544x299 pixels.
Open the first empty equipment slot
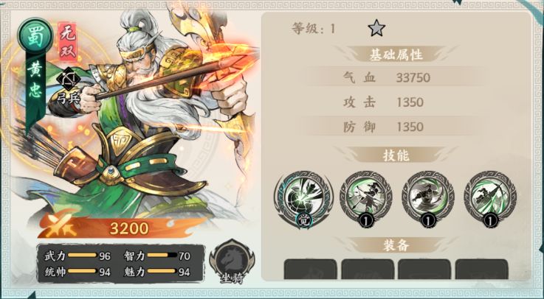coord(310,270)
